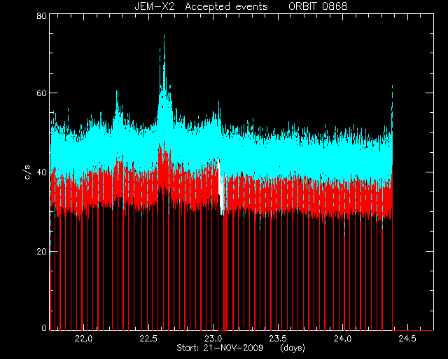This screenshot has width=448, height=359.
Task: Click the 0 y-axis origin label
Action: click(x=44, y=327)
